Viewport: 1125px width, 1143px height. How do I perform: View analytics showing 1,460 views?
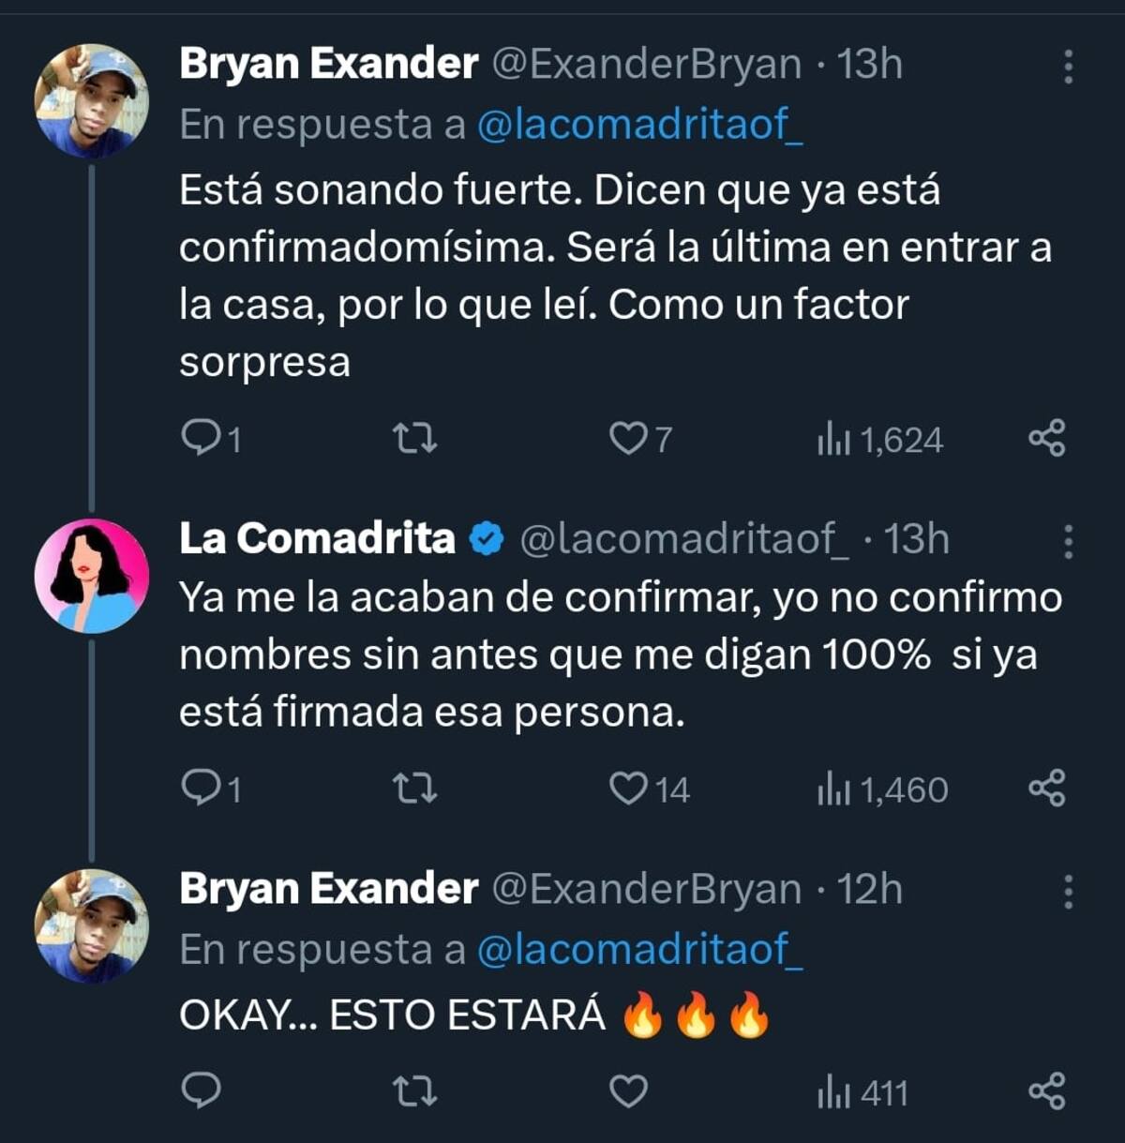point(882,790)
